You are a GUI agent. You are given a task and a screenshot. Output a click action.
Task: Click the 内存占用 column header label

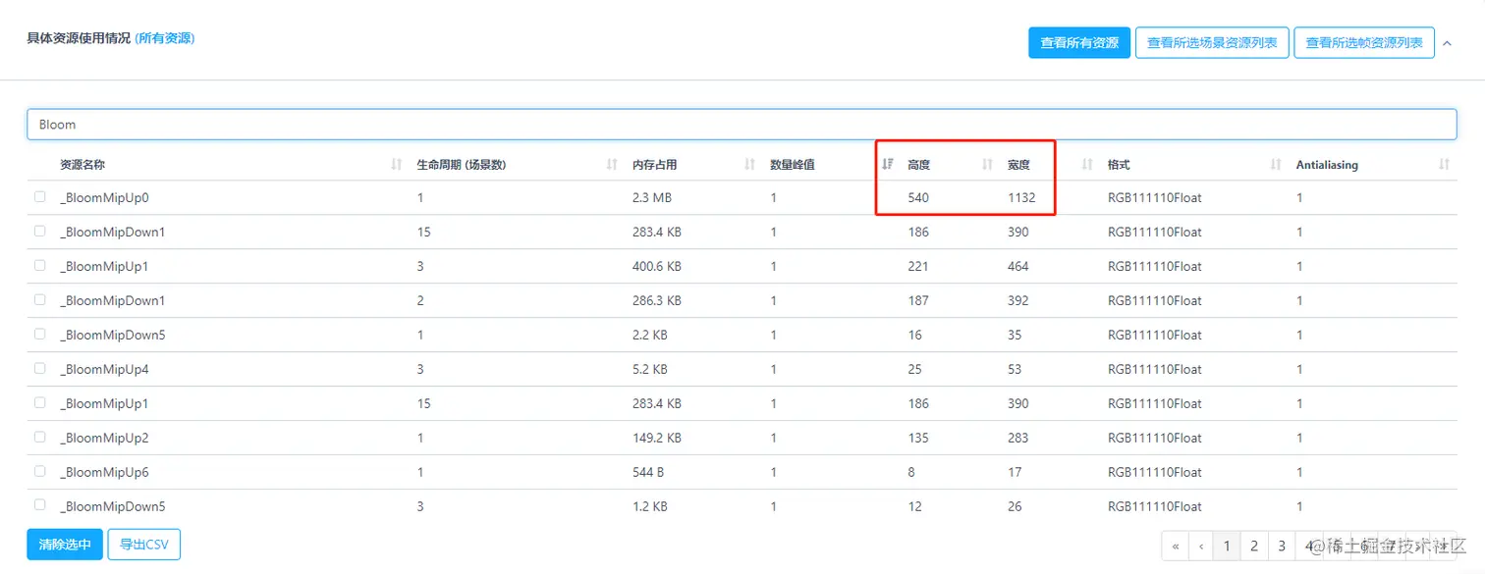pyautogui.click(x=655, y=165)
